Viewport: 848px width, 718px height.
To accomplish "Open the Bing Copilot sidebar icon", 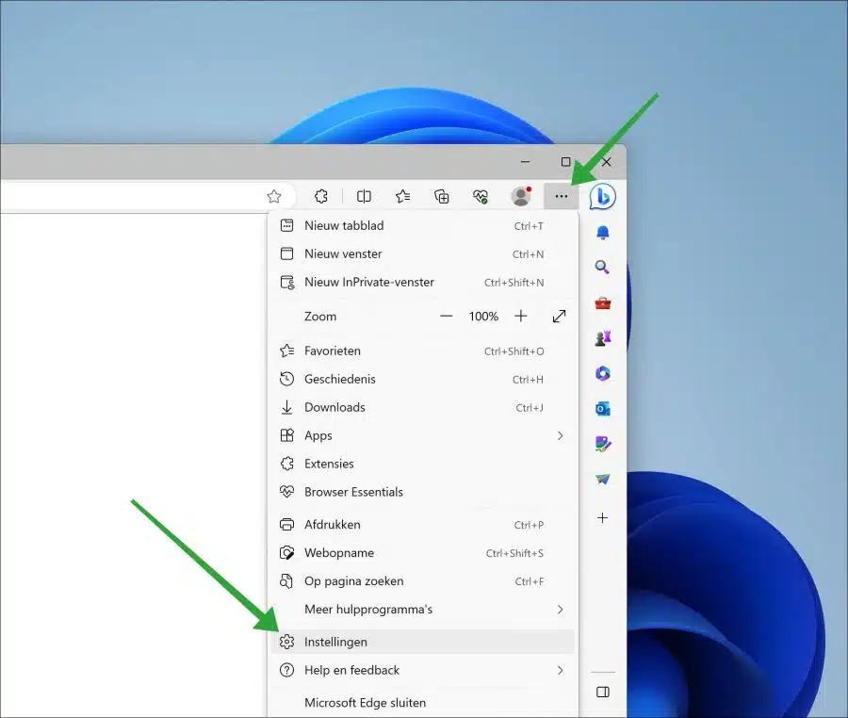I will click(x=602, y=196).
